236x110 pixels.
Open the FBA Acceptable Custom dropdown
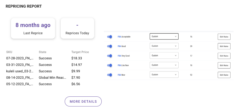pos(164,37)
